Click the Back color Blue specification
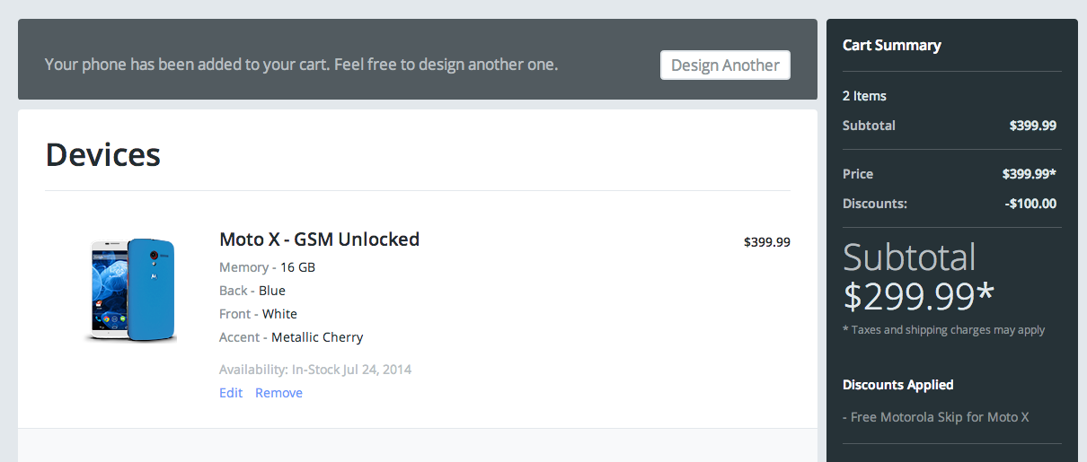 pyautogui.click(x=252, y=291)
